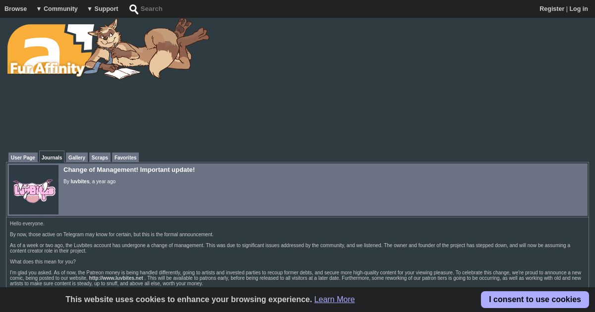Expand the Support dropdown menu

(x=103, y=9)
